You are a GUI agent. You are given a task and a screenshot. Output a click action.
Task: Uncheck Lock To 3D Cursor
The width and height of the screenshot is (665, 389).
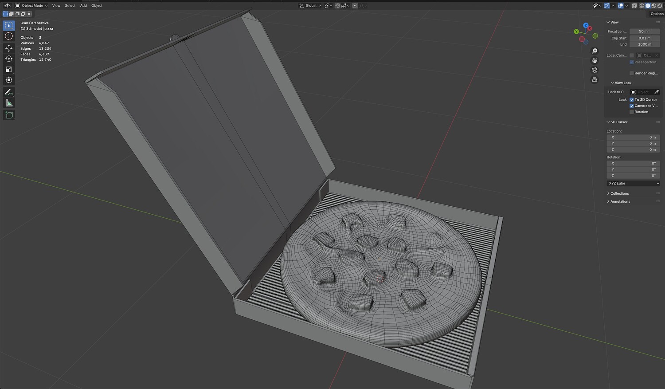coord(632,100)
